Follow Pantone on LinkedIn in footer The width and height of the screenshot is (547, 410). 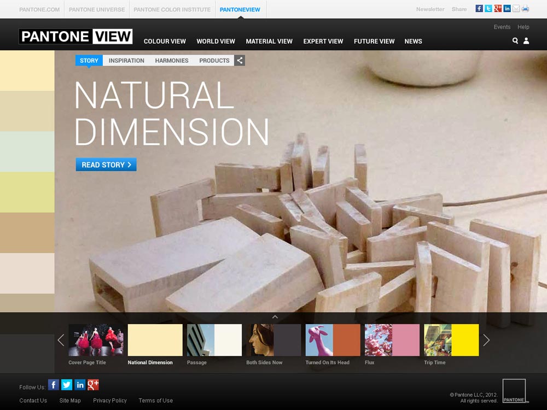(x=80, y=384)
